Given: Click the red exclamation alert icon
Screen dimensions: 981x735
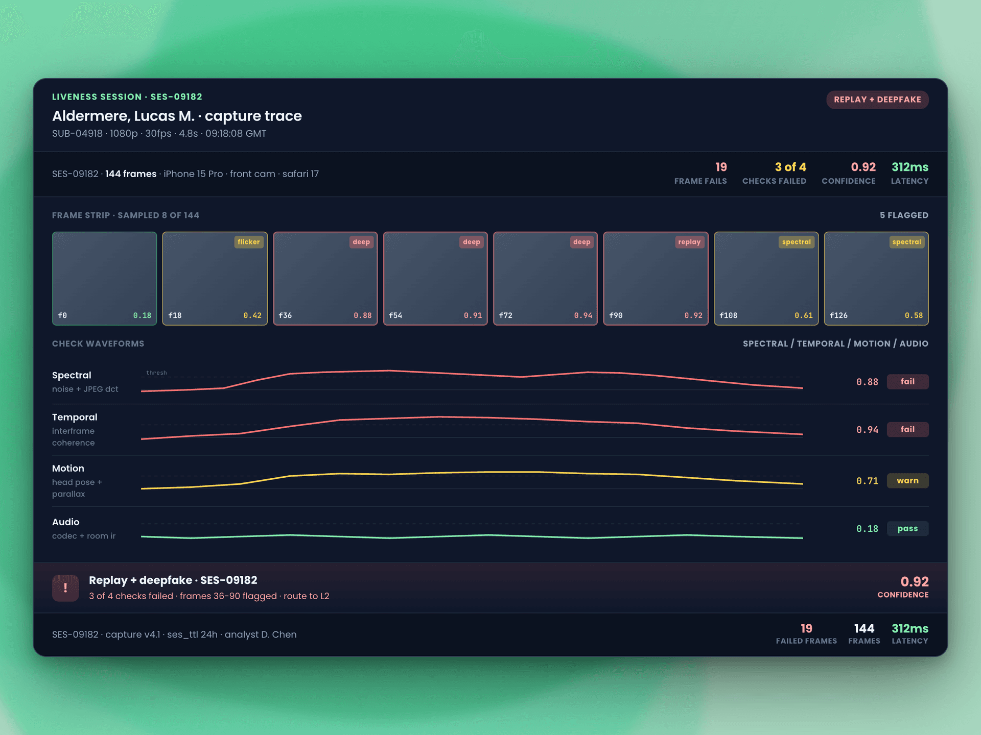Looking at the screenshot, I should (65, 587).
